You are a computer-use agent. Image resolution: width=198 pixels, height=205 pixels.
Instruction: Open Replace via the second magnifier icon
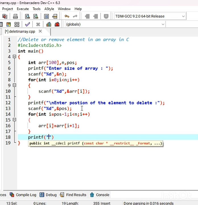[36, 16]
